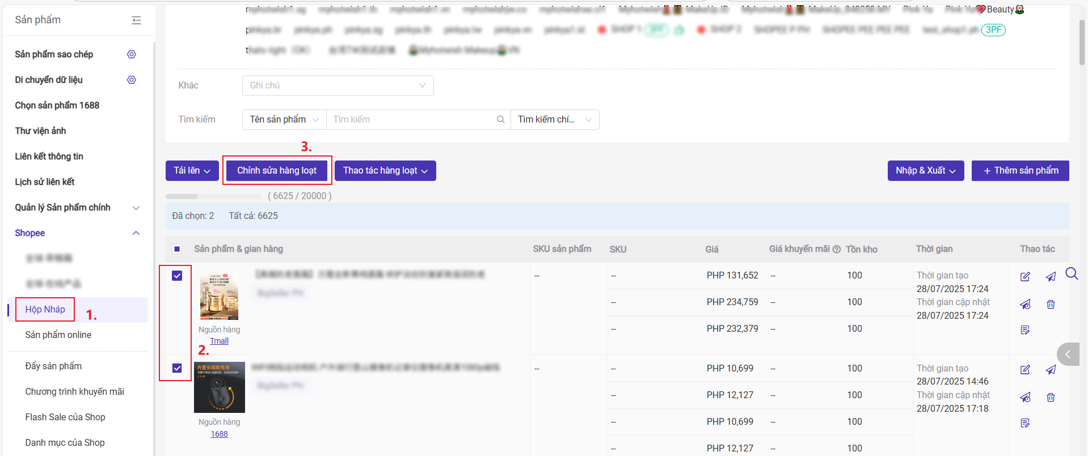Open the Ghi chú dropdown

338,86
